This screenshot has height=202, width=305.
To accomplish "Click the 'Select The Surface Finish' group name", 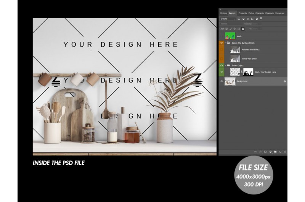I will [x=243, y=43].
